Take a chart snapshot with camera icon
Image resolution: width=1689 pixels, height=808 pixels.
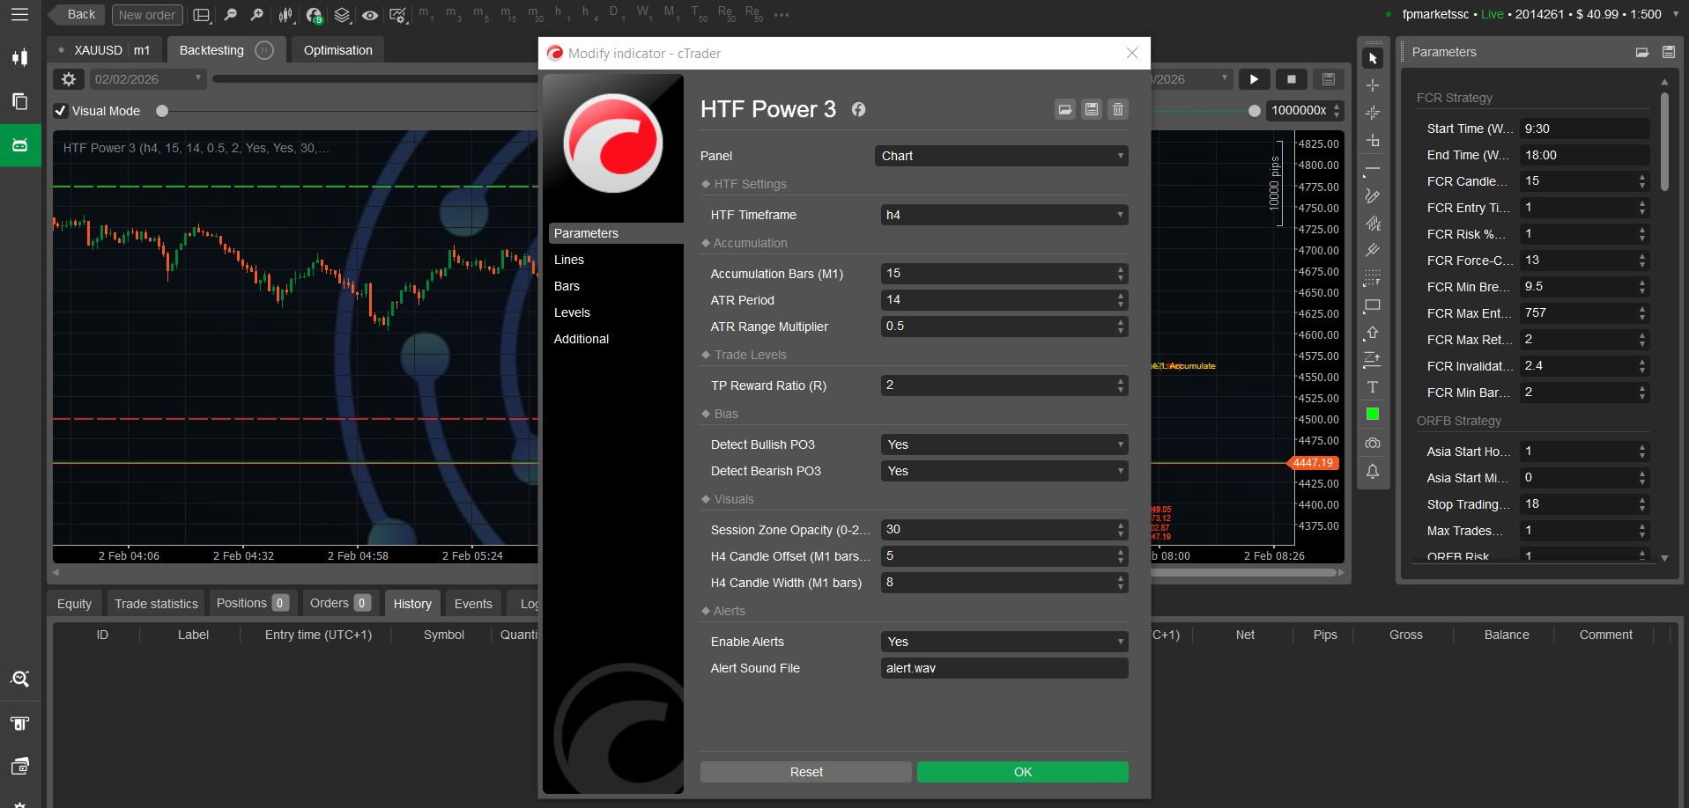tap(1372, 444)
